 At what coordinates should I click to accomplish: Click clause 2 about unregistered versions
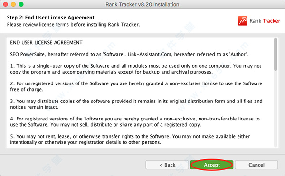(136, 86)
